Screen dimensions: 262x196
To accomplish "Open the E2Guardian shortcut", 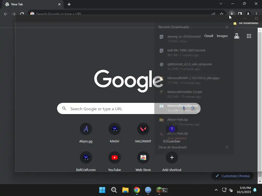I will (172, 133).
